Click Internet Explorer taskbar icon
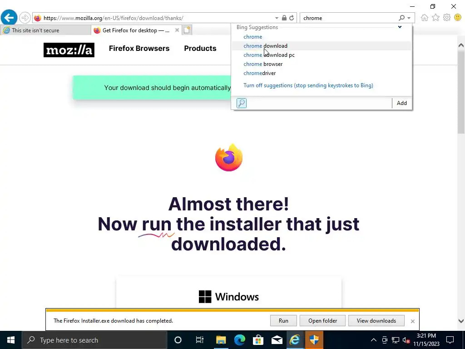This screenshot has width=465, height=349. click(x=295, y=340)
